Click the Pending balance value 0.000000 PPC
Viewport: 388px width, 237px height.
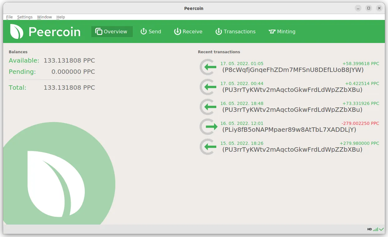73,72
